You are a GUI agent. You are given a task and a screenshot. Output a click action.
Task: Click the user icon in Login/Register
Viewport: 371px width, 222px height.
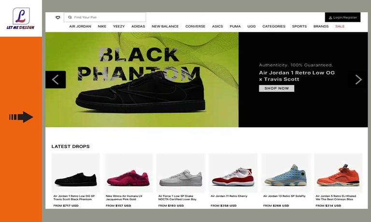[x=330, y=17]
